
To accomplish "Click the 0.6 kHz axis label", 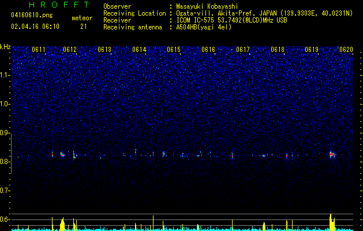I will [x=5, y=219].
